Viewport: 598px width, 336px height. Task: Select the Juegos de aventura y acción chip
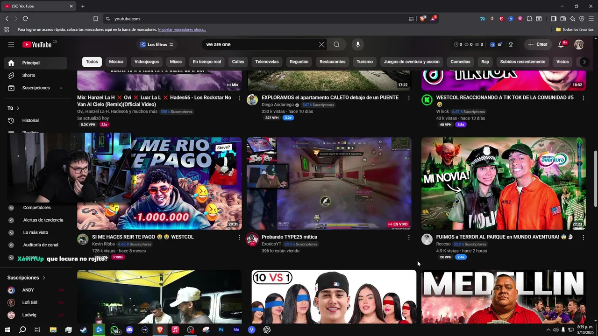[412, 62]
